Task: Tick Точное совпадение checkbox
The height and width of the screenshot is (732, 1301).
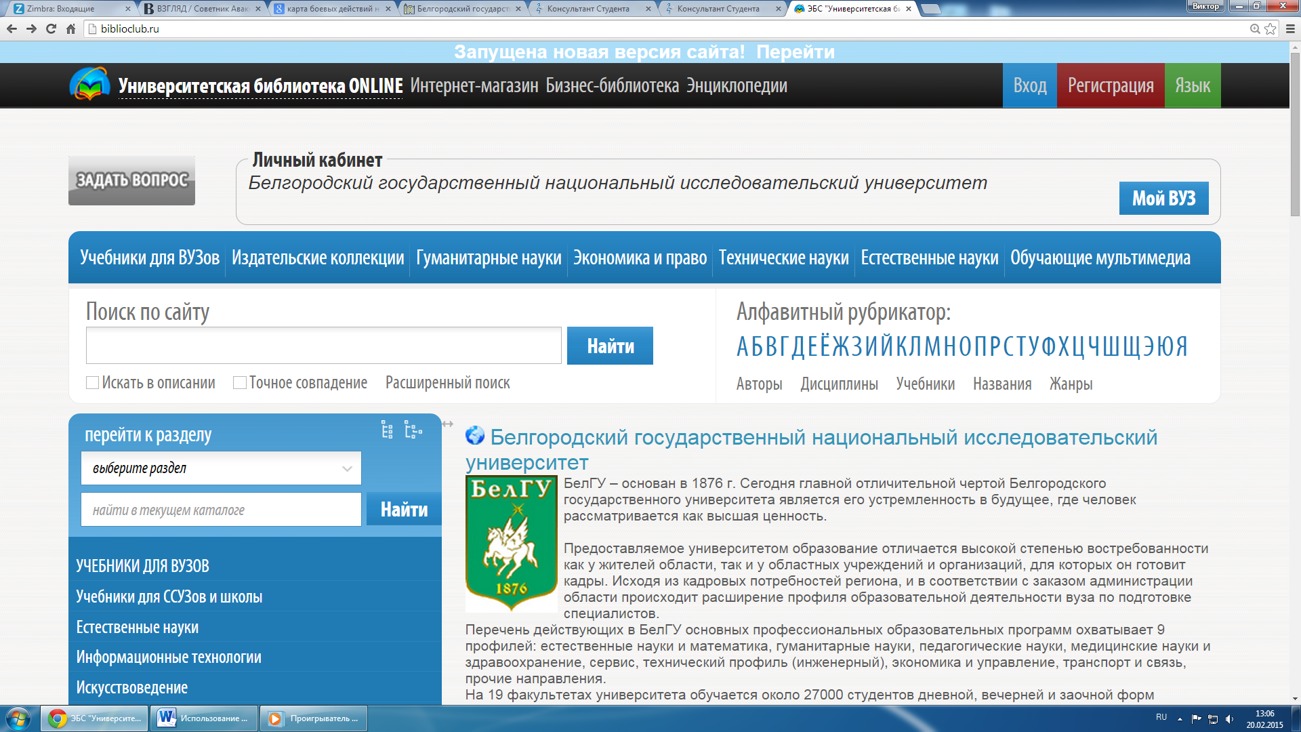Action: (x=240, y=383)
